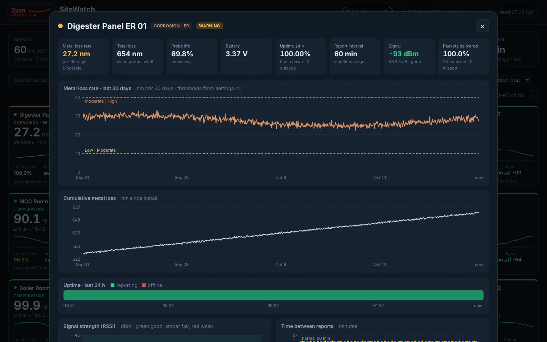Select the Packets delivered 100.0% value

pyautogui.click(x=456, y=54)
